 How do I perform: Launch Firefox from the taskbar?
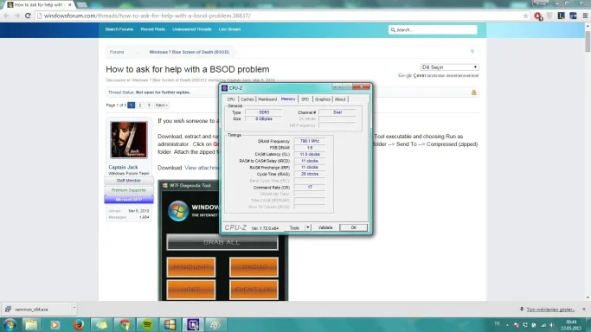78,324
